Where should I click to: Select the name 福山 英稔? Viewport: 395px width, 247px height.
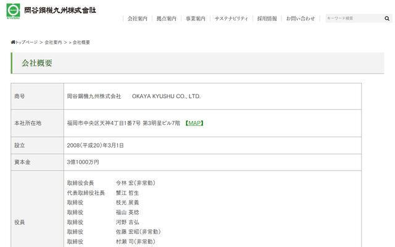(x=127, y=212)
